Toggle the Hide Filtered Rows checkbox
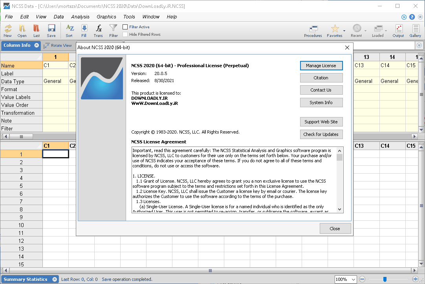Image resolution: width=425 pixels, height=284 pixels. click(125, 35)
